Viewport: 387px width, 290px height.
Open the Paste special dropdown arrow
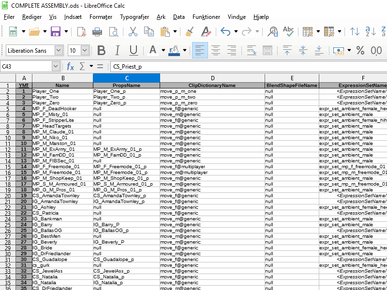tap(175, 31)
